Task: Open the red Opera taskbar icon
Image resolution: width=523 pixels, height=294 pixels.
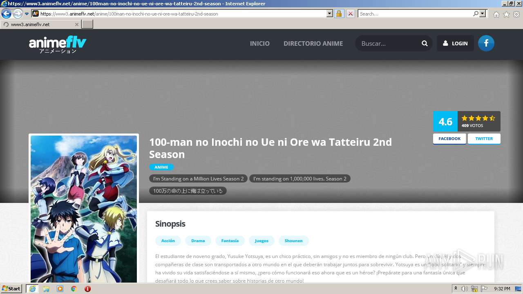Action: click(x=87, y=289)
